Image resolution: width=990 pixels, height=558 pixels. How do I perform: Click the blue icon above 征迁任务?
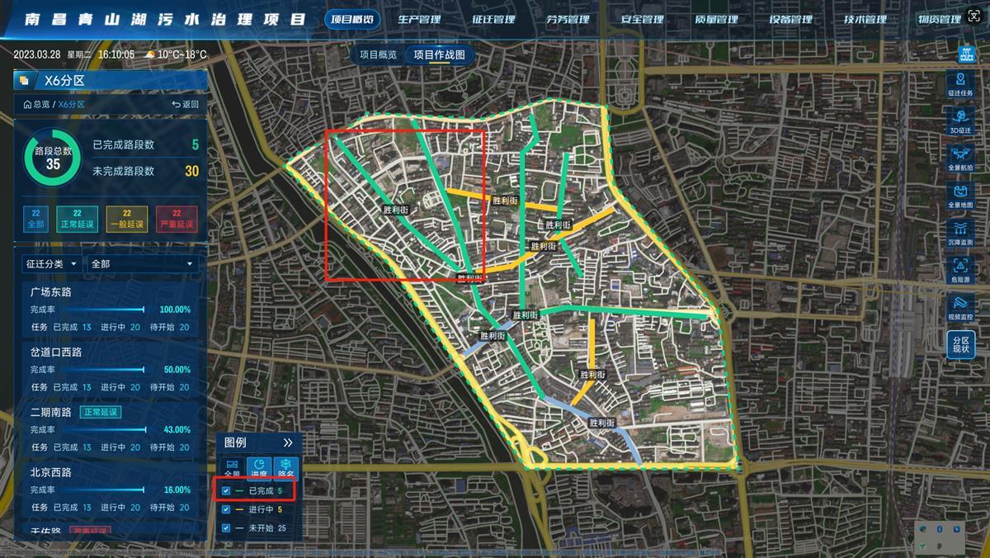(x=966, y=54)
